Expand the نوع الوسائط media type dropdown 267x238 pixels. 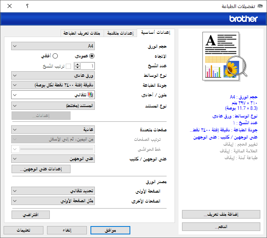click(x=53, y=75)
